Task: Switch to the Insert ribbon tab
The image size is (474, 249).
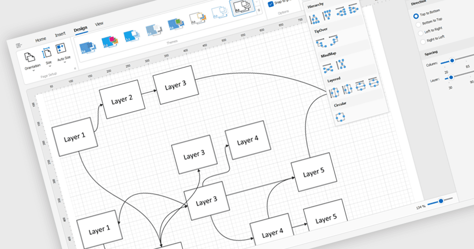Action: coord(60,34)
